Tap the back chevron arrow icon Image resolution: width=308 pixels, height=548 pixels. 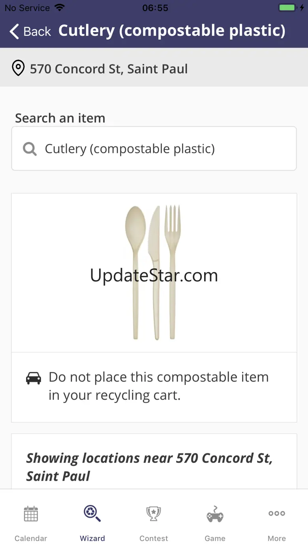[14, 31]
